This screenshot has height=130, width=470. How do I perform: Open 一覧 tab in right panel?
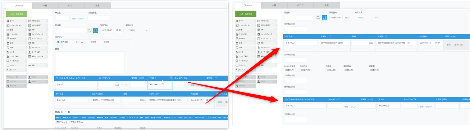(x=274, y=5)
